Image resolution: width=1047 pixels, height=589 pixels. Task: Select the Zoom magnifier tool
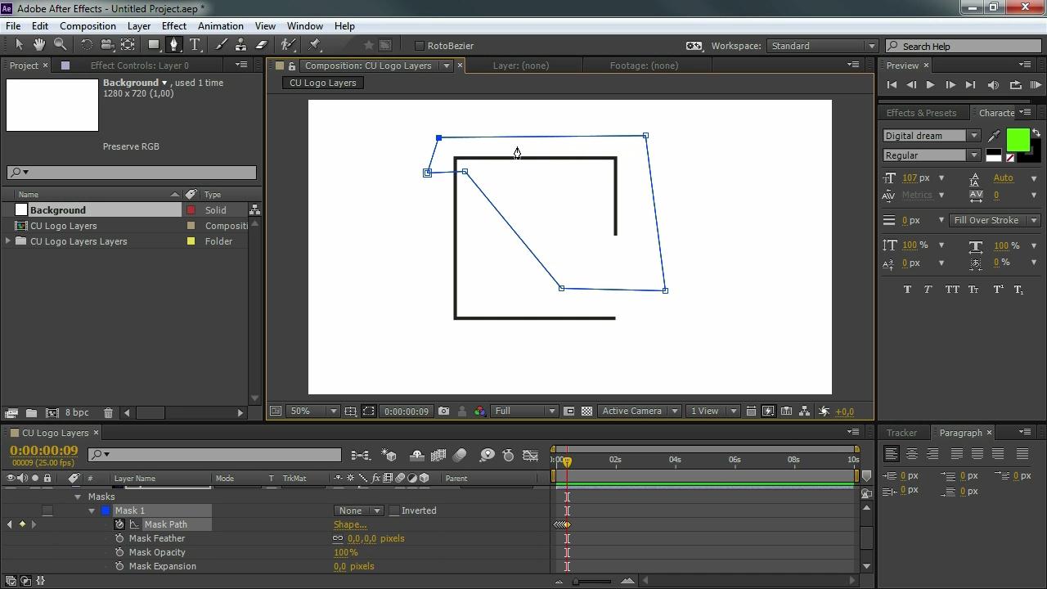(x=60, y=45)
